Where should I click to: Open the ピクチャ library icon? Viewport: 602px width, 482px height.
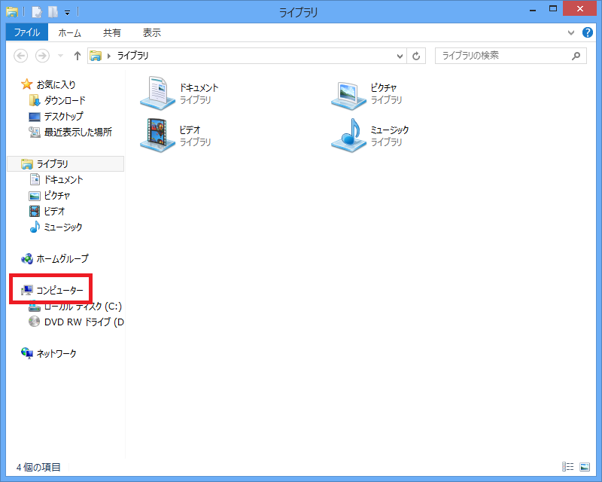point(348,93)
